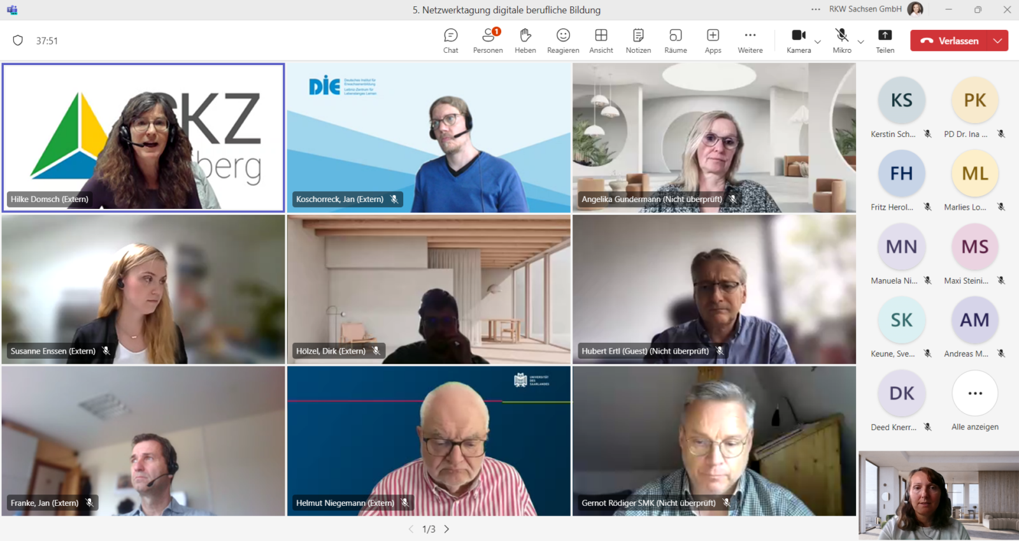Expand Mikro options dropdown arrow

coord(861,42)
